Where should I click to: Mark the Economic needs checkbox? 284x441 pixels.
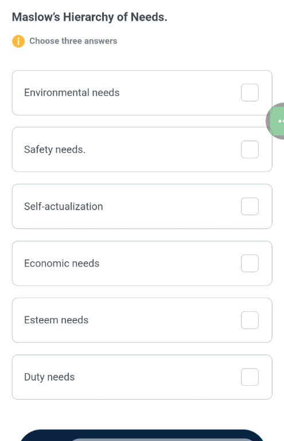[250, 263]
